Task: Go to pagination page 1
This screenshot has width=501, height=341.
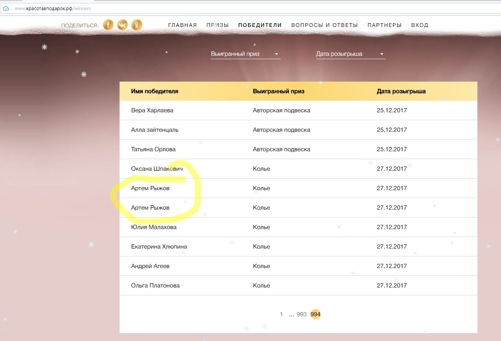Action: 281,314
